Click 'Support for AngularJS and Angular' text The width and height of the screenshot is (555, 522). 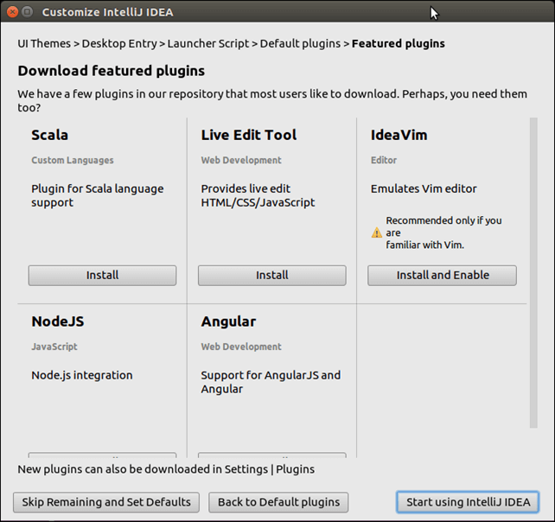click(x=271, y=382)
